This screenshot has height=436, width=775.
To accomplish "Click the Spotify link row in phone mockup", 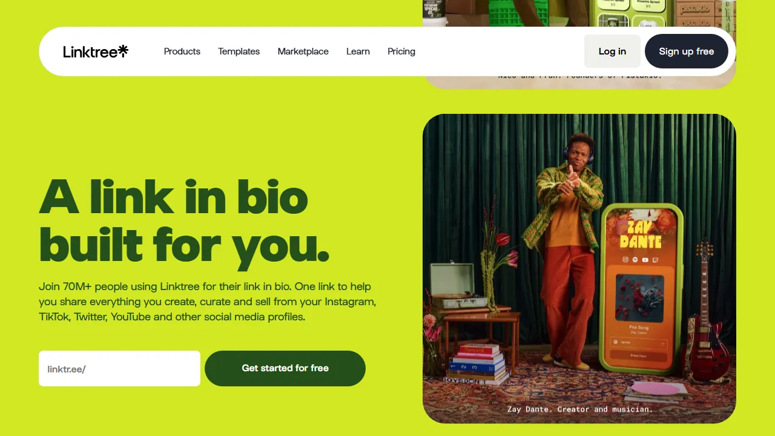I will tap(639, 344).
